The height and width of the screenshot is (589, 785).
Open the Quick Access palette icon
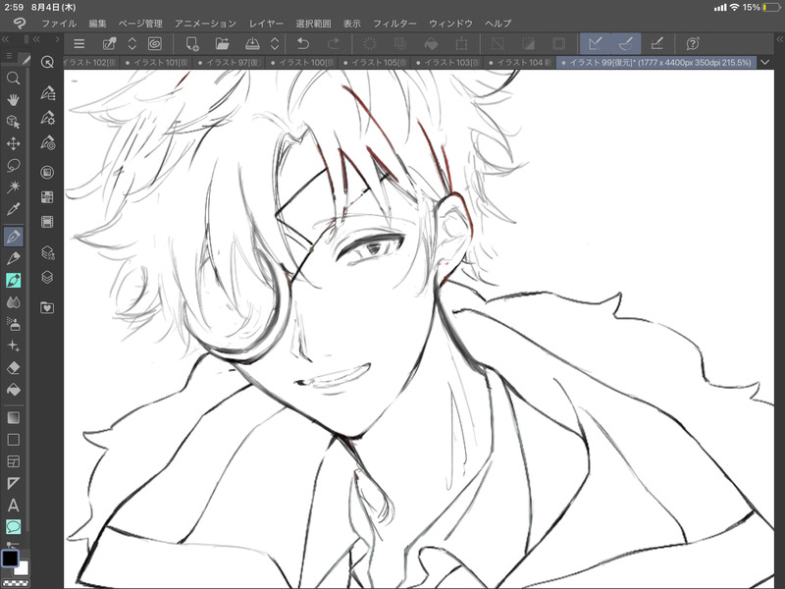47,62
